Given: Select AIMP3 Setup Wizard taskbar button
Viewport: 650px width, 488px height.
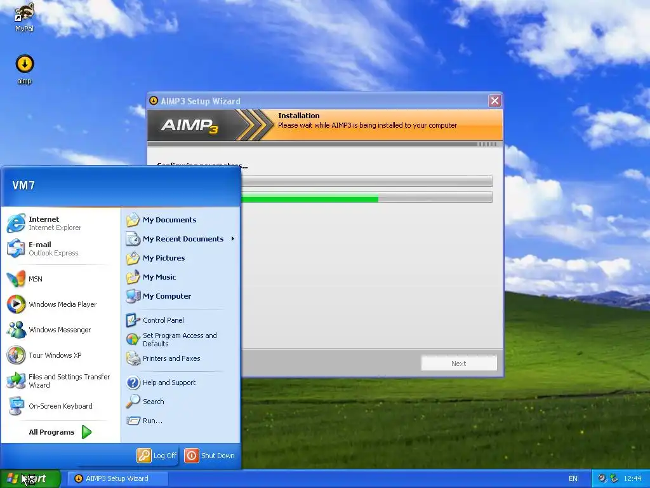Looking at the screenshot, I should point(117,478).
